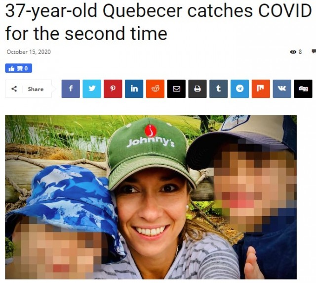Click the article headline about Quebecer
Screen dimensions: 316x283
coord(158,22)
